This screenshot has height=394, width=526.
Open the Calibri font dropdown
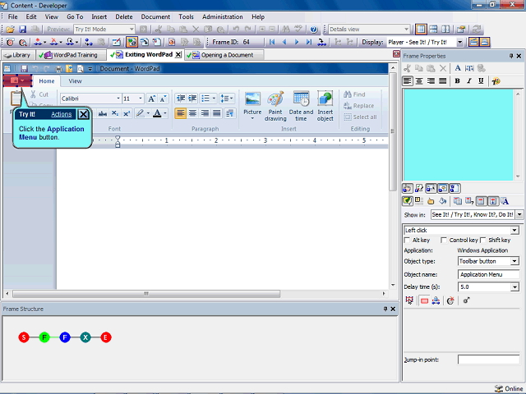click(x=118, y=98)
